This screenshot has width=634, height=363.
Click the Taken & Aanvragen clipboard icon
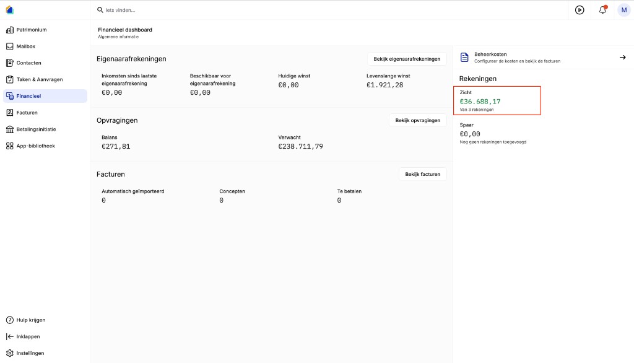pos(10,80)
